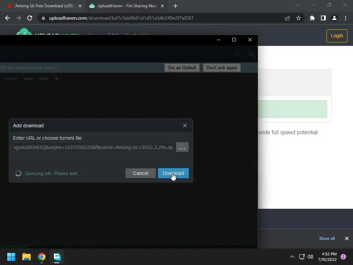
Task: Click the Login button on UploadHaven
Action: click(337, 36)
